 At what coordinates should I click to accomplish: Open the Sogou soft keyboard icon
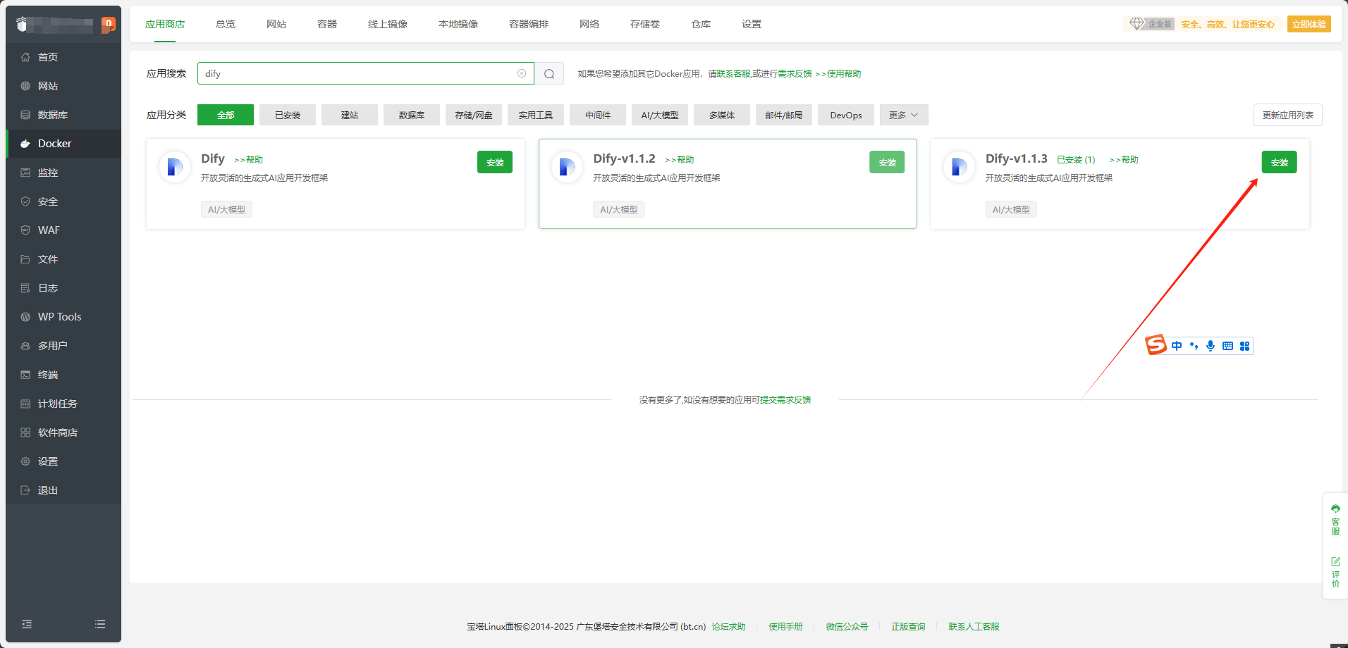click(1227, 346)
